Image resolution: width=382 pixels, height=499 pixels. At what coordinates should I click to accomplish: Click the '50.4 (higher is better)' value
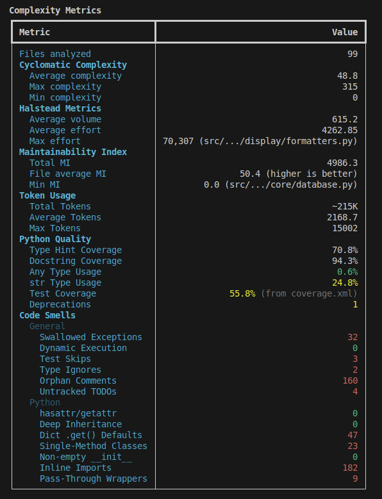coord(299,174)
